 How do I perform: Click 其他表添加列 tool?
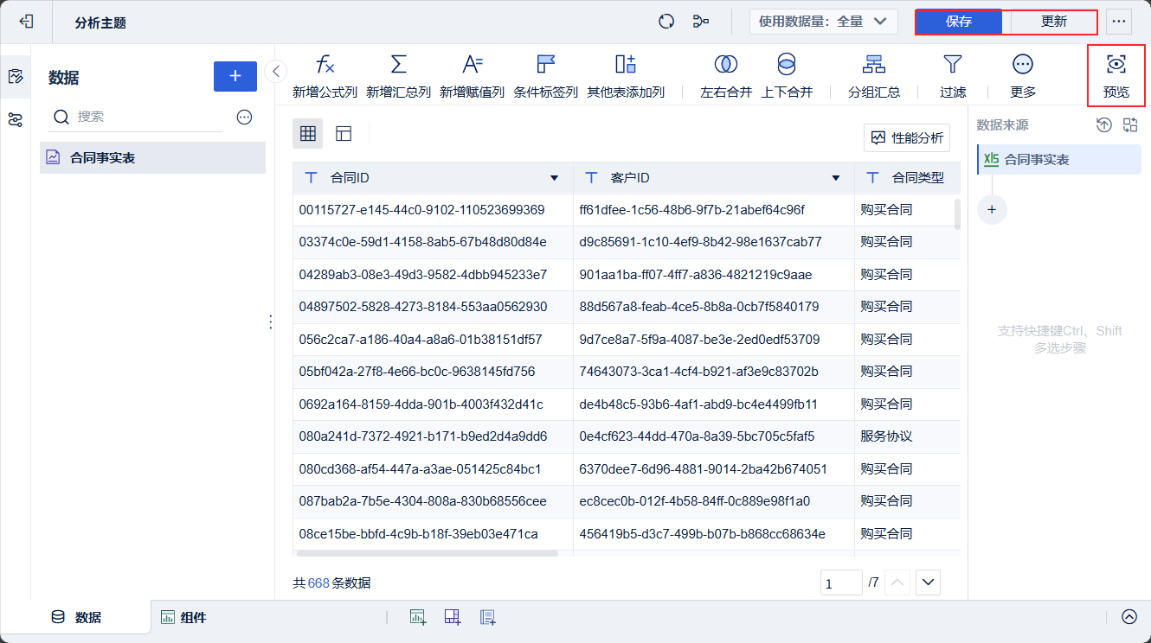tap(626, 76)
